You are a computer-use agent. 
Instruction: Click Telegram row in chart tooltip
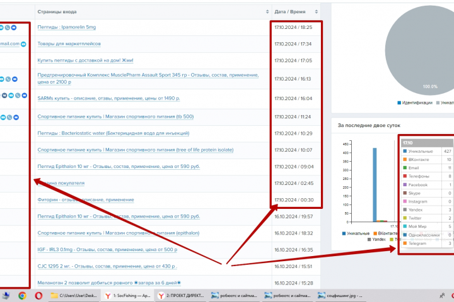pyautogui.click(x=427, y=243)
